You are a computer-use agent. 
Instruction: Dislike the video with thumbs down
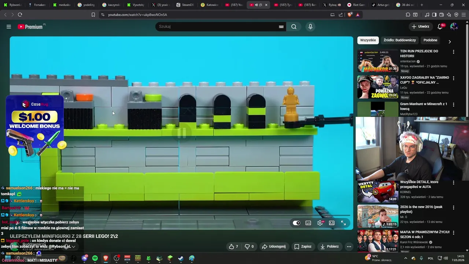point(250,246)
